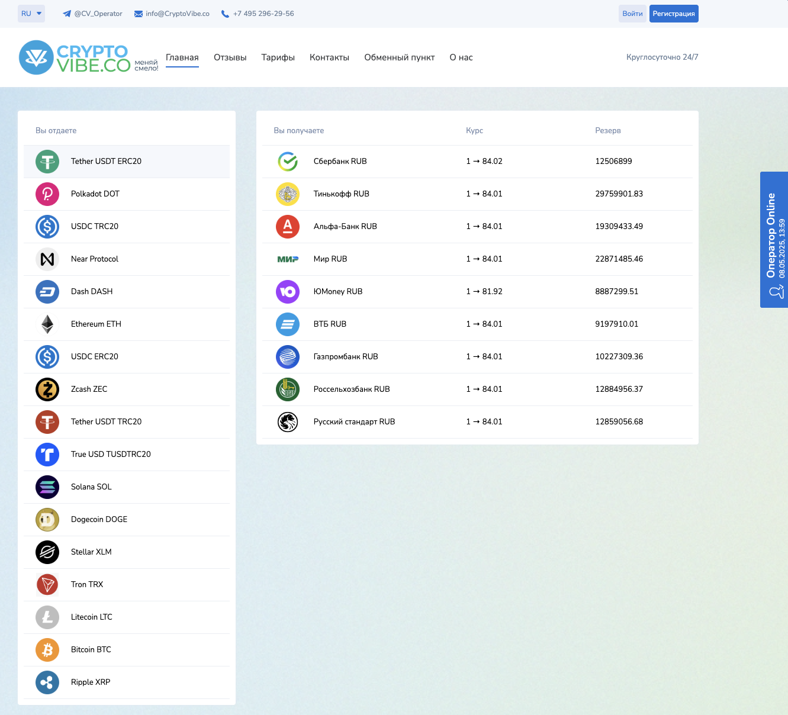Click the reserve value 29759901.83
Image resolution: width=788 pixels, height=715 pixels.
click(x=619, y=194)
